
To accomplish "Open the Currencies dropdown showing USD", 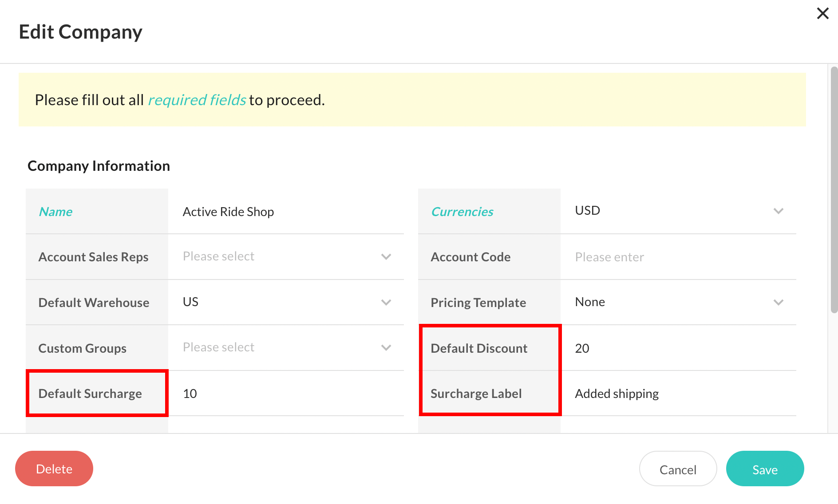I will coord(678,211).
